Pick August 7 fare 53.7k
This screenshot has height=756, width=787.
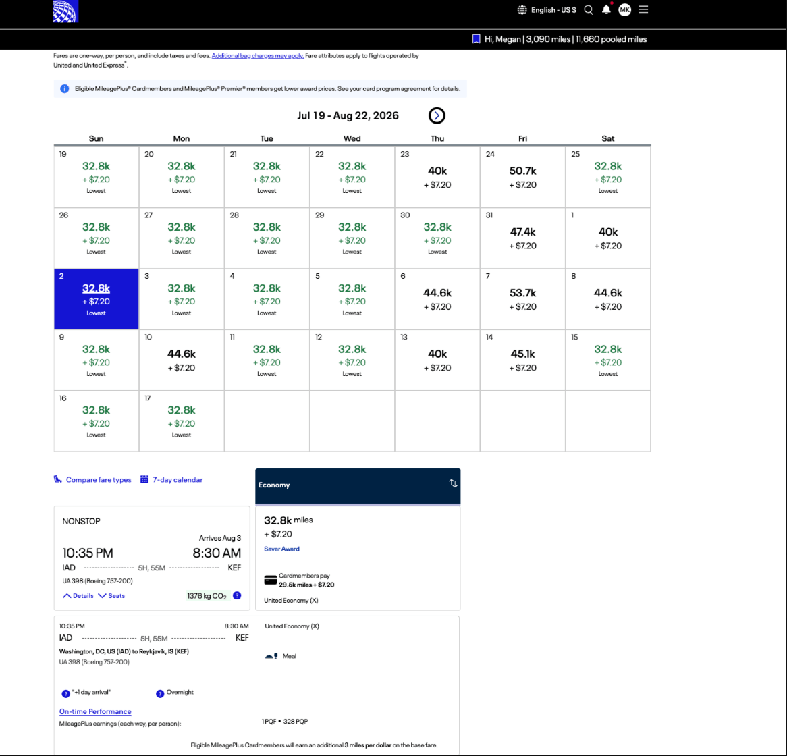click(x=522, y=299)
